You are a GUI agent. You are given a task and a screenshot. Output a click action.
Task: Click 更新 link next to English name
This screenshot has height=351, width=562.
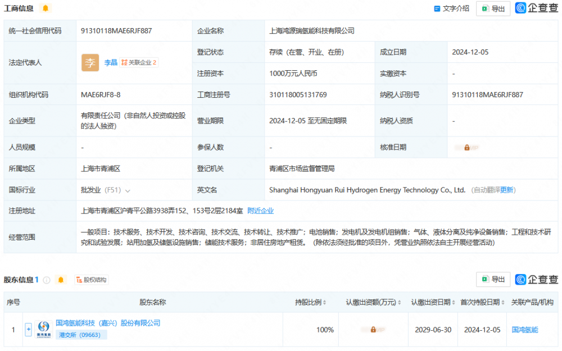point(507,190)
